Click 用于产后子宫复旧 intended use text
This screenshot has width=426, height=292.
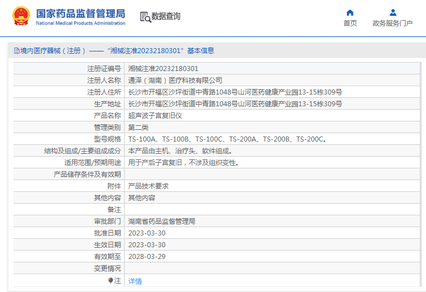[184, 163]
